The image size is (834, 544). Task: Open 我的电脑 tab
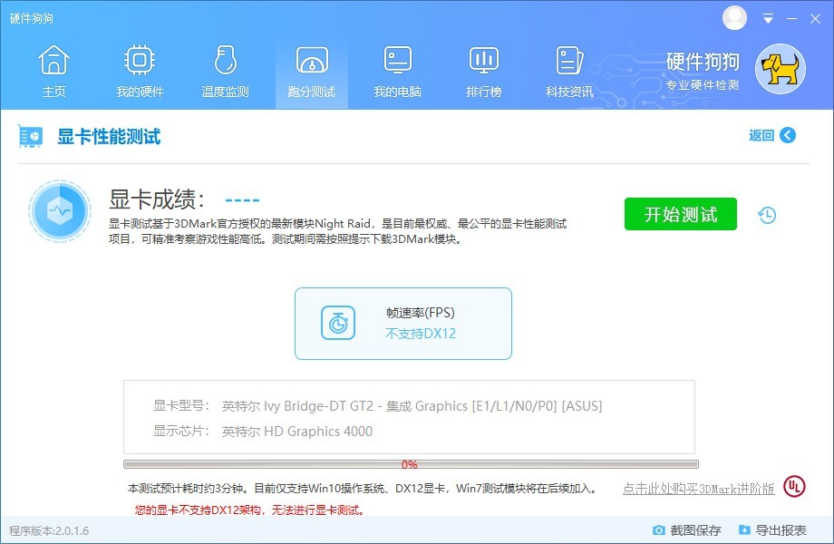(398, 72)
